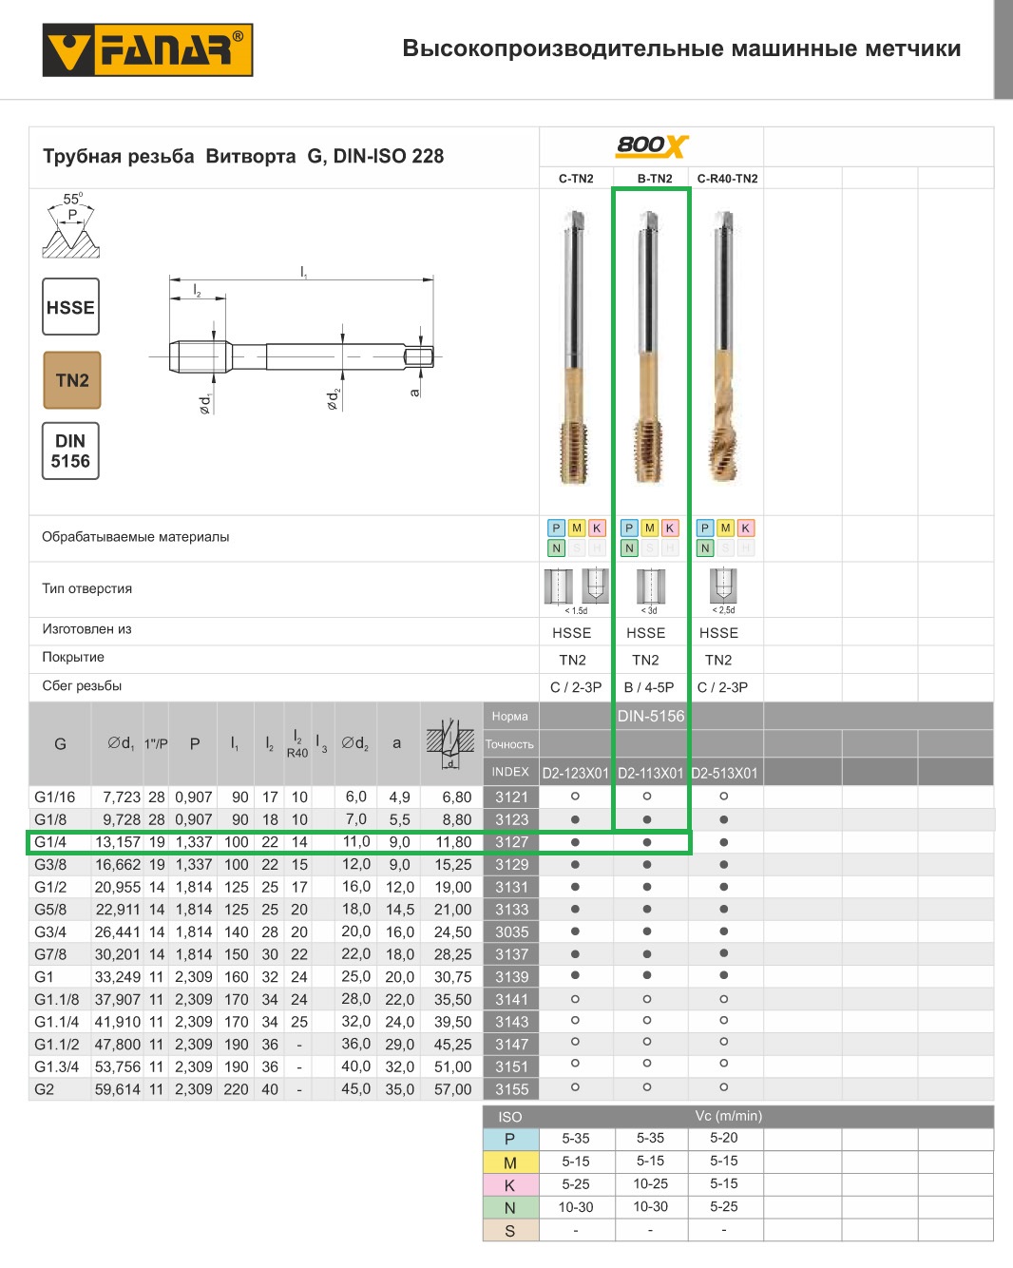Select the 55° thread profile icon
The height and width of the screenshot is (1268, 1013).
[70, 225]
